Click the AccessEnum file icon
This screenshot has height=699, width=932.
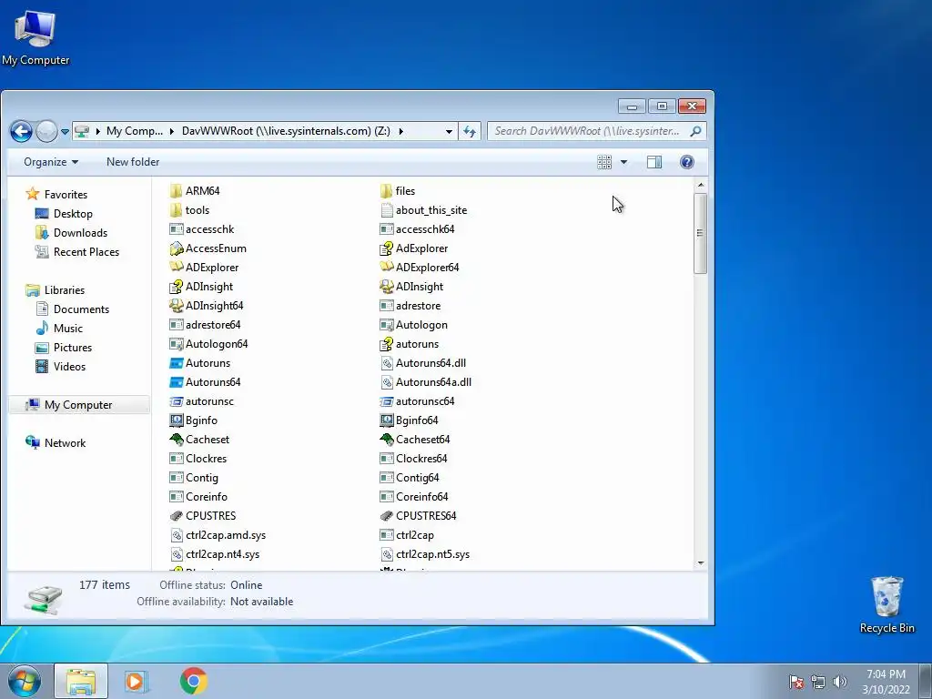pos(176,248)
